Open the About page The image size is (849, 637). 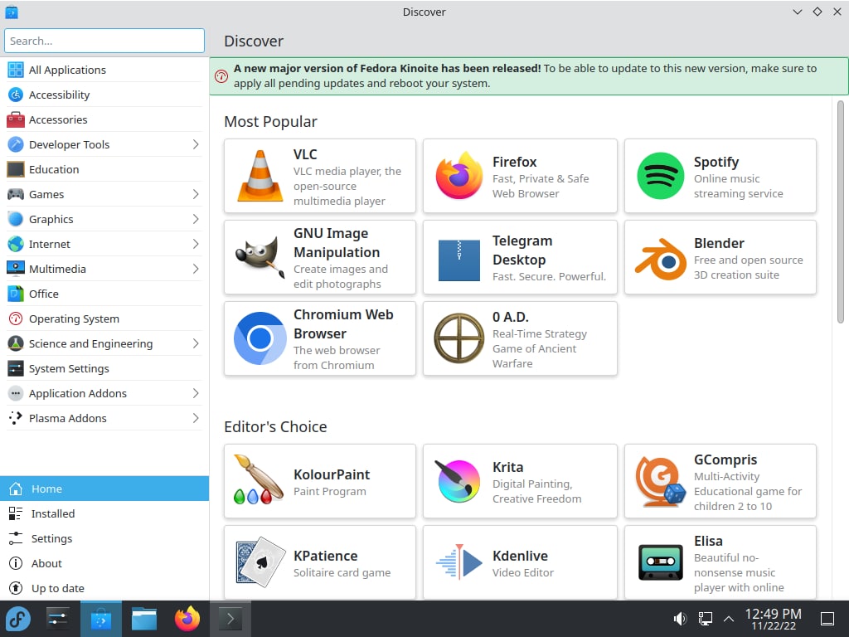click(x=104, y=563)
